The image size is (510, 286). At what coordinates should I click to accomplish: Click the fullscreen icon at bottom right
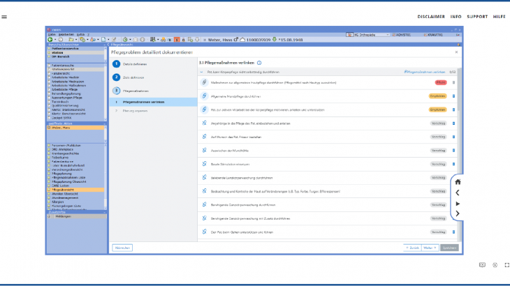pos(507,265)
